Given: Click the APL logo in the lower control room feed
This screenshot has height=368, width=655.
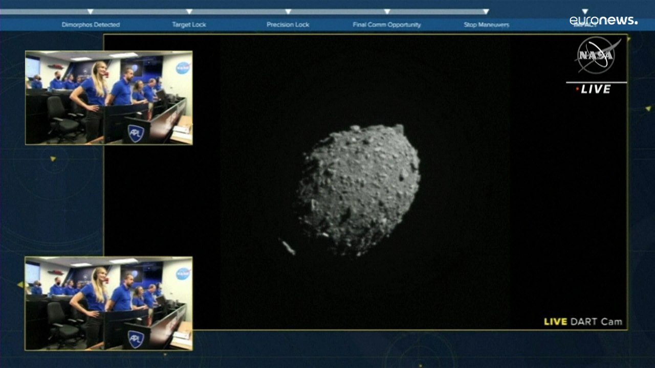Looking at the screenshot, I should tap(136, 339).
